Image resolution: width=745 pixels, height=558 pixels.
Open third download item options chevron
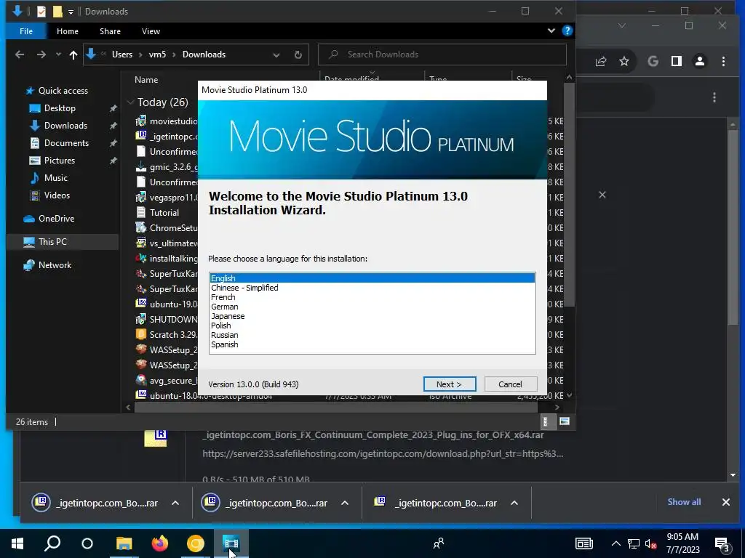tap(514, 503)
